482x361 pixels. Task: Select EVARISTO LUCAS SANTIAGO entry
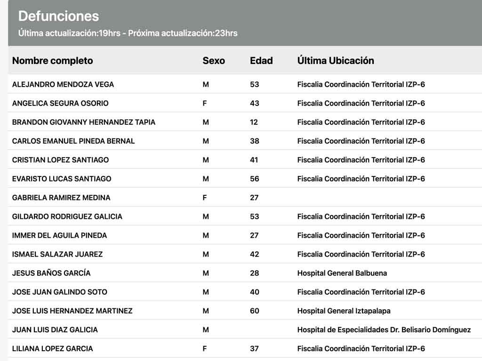click(62, 179)
